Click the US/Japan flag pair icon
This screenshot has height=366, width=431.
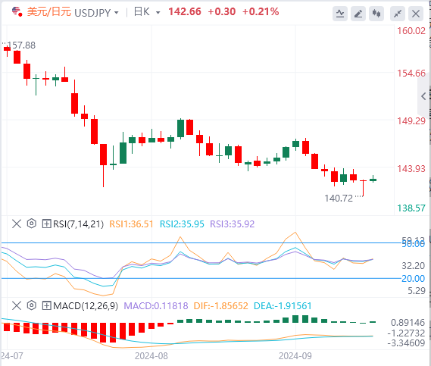click(17, 12)
